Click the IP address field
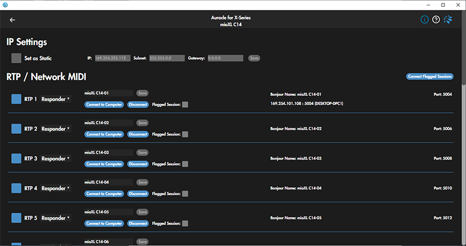This screenshot has height=246, width=466. click(112, 58)
